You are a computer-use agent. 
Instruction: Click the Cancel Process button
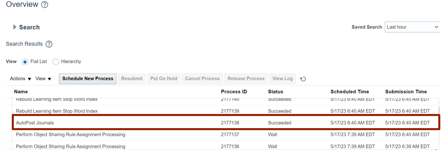coord(202,79)
